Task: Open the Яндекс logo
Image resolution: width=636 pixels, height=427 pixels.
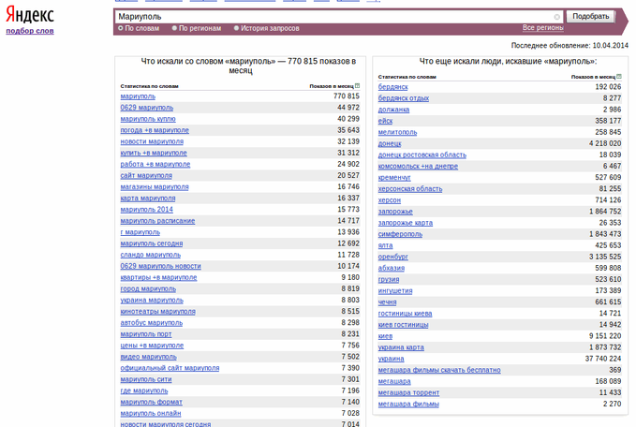Action: click(30, 15)
